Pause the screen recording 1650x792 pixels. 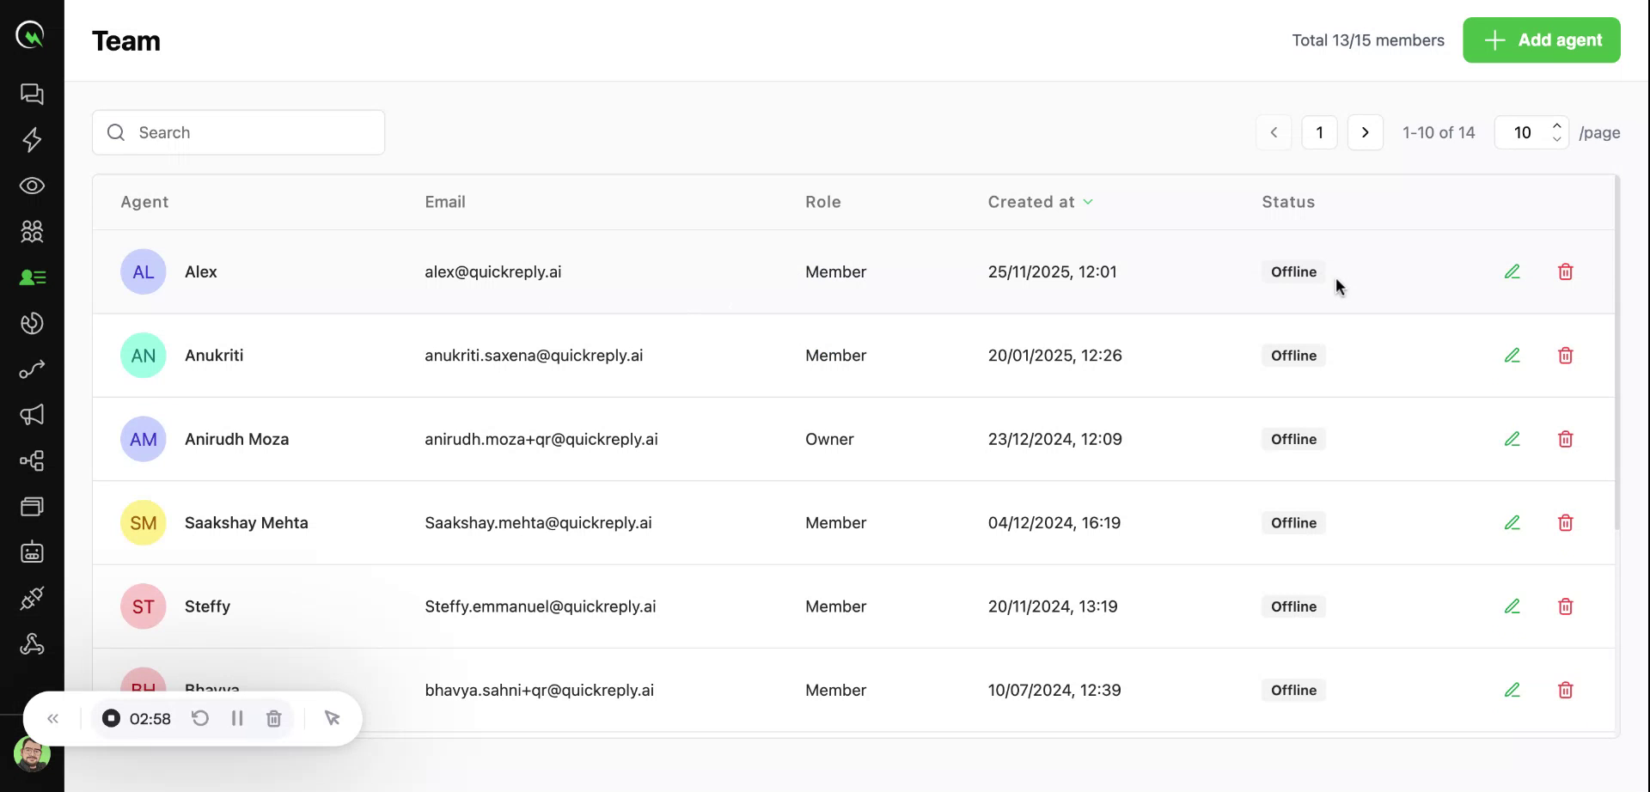click(x=237, y=718)
